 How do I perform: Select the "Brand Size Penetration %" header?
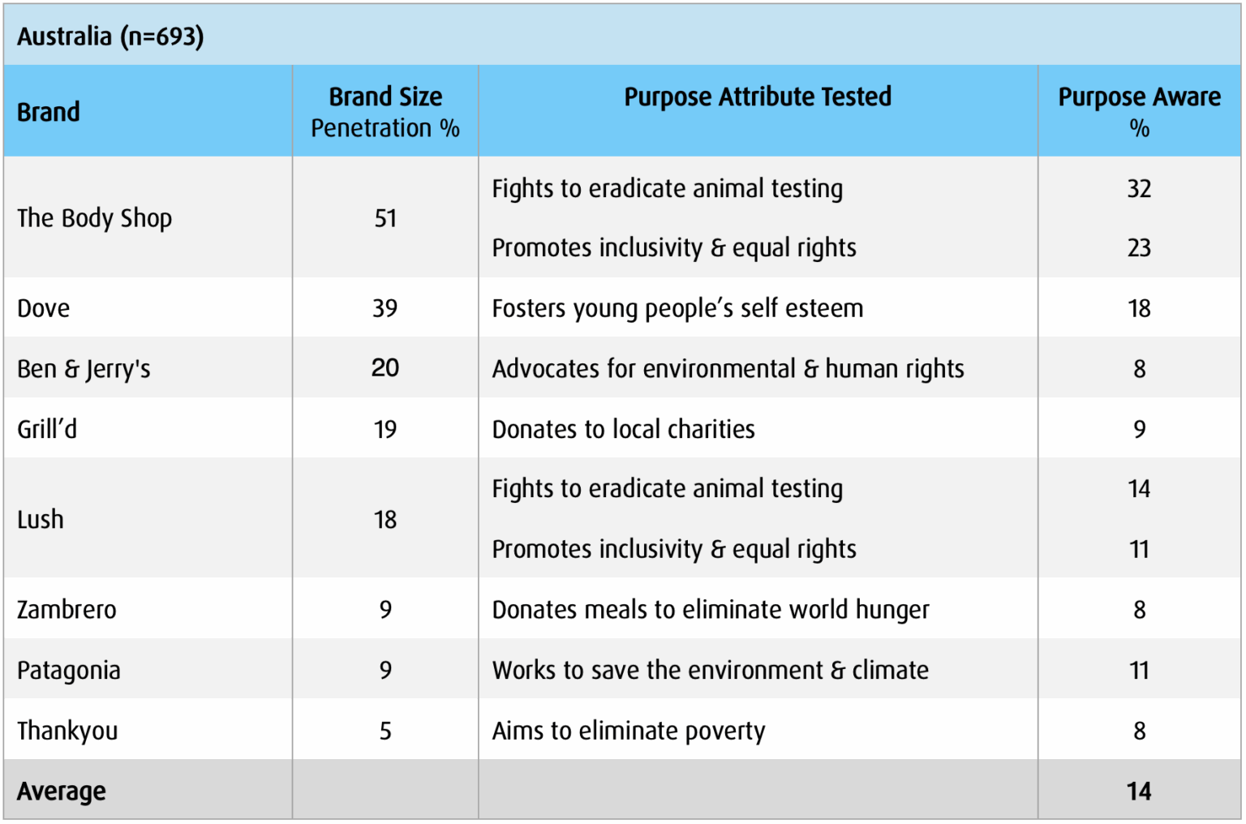(385, 112)
